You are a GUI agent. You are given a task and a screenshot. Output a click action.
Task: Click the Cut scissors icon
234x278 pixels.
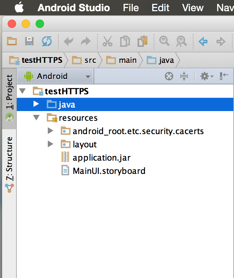point(107,42)
